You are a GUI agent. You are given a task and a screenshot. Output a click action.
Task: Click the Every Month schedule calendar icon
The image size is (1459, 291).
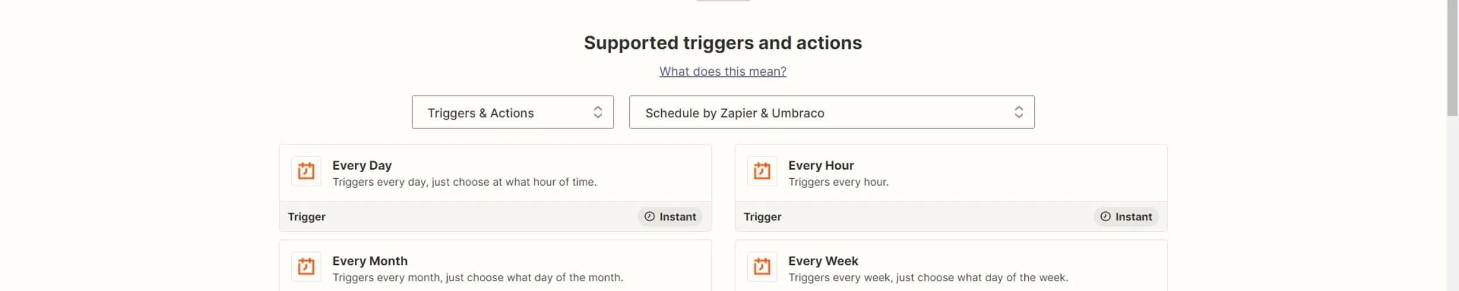(x=306, y=267)
